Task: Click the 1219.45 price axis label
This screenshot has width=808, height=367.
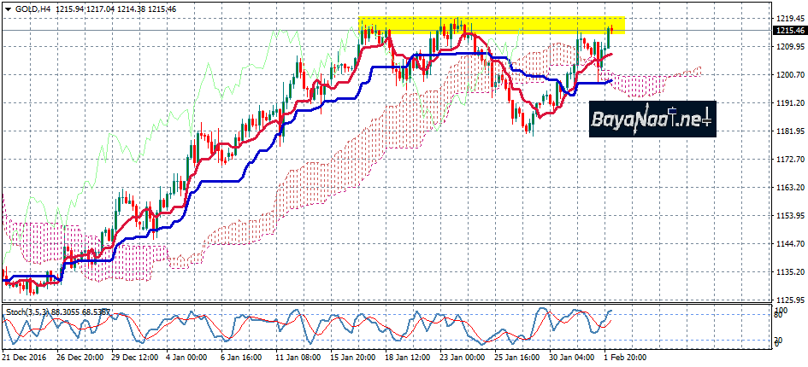Action: pyautogui.click(x=790, y=18)
